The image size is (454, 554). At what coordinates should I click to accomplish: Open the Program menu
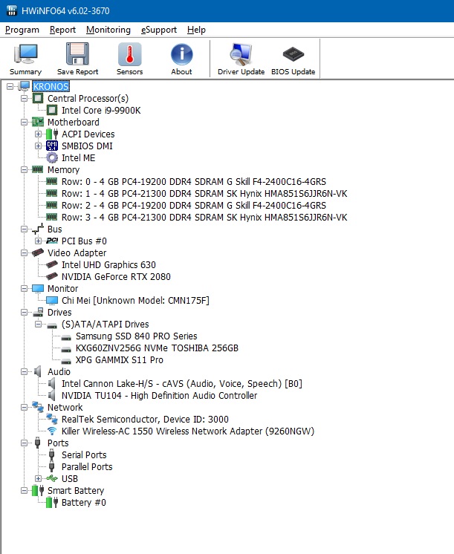tap(22, 30)
